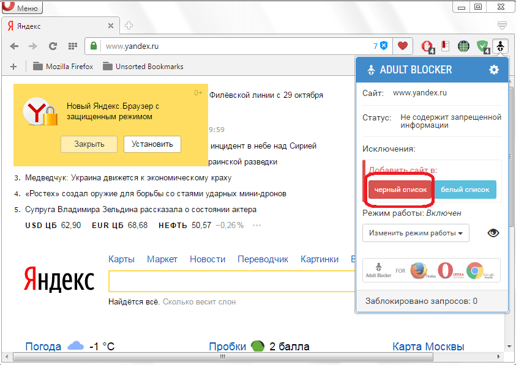Click the Яндекс logo
Viewport: 516px width, 365px height.
59,279
